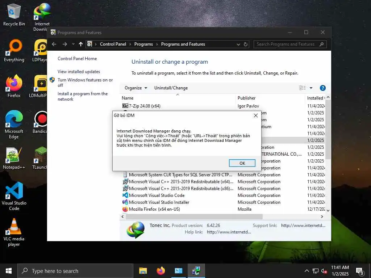Select Microsoft Visual Studio Installer entry
Image resolution: width=371 pixels, height=278 pixels.
click(x=159, y=202)
